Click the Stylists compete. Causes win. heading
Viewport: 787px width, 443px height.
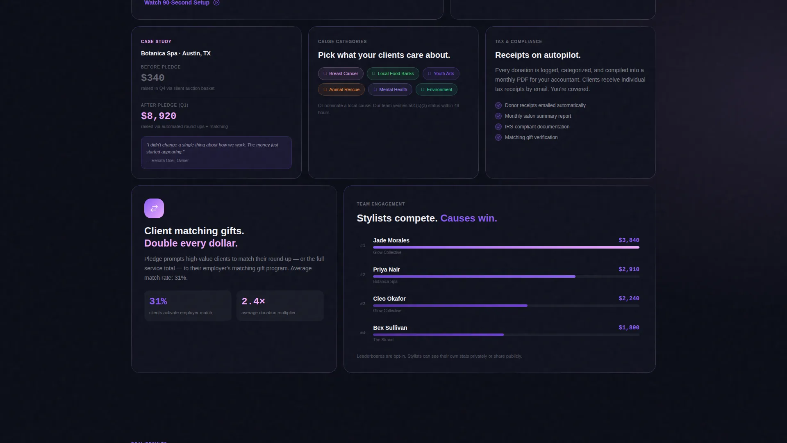tap(427, 219)
